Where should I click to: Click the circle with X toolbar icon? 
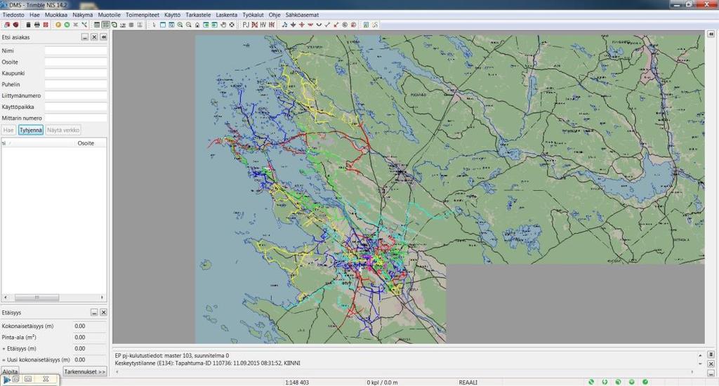point(232,25)
